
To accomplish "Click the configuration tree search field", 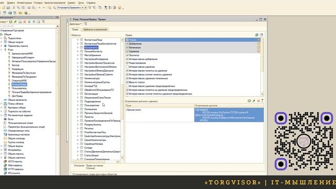I will pyautogui.click(x=28, y=26).
